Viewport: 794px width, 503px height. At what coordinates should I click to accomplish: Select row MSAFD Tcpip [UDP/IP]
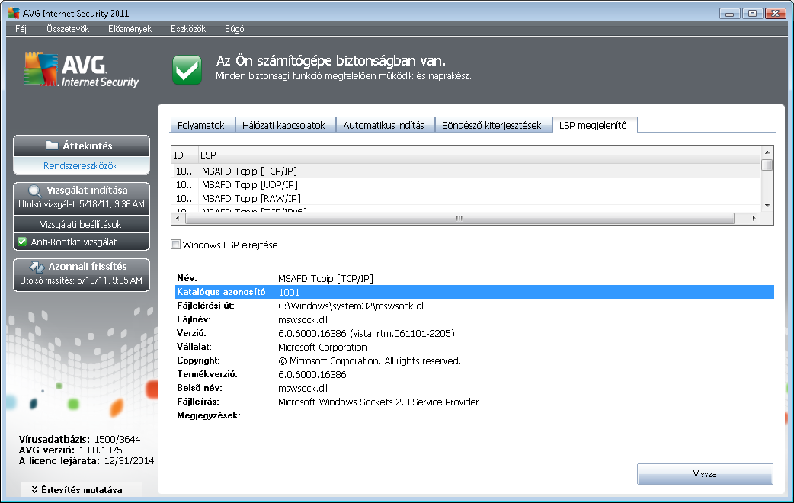[466, 185]
